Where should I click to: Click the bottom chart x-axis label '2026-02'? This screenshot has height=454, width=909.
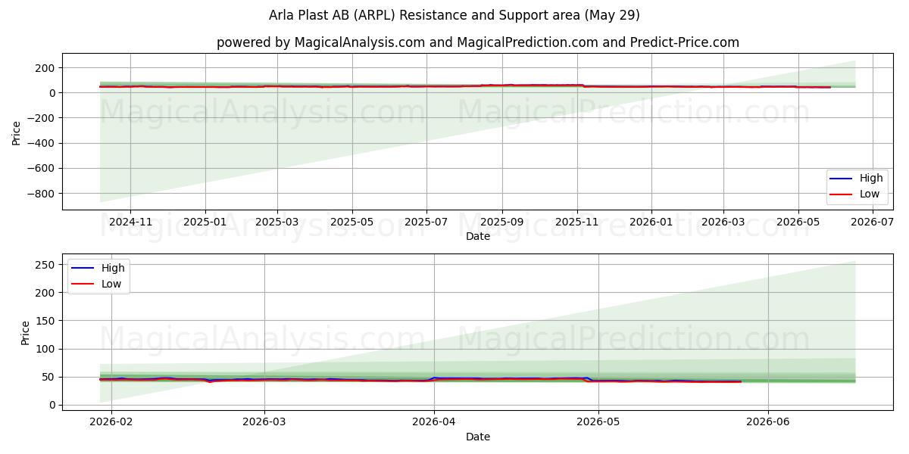tap(111, 423)
